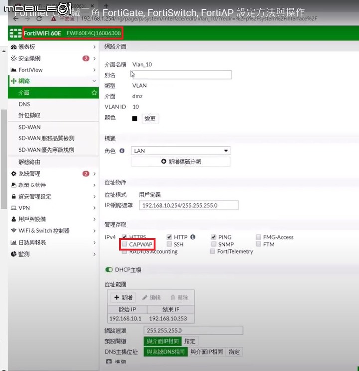The height and width of the screenshot is (371, 359).
Task: Expand the VPN menu chevron
Action: click(94, 208)
